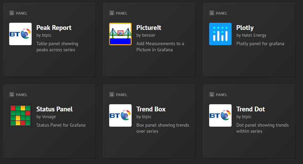Click 'Table panel showing peaks across series' description
This screenshot has width=303, height=164.
(57, 47)
